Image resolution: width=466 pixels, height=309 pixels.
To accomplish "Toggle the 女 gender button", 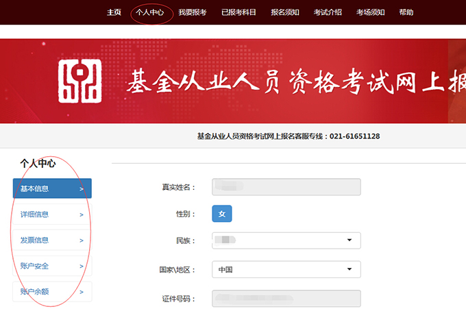I will point(222,214).
